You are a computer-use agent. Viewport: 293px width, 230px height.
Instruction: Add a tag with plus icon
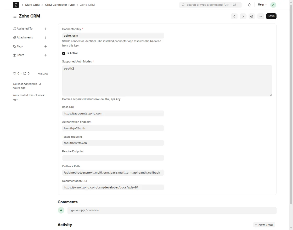pyautogui.click(x=46, y=47)
